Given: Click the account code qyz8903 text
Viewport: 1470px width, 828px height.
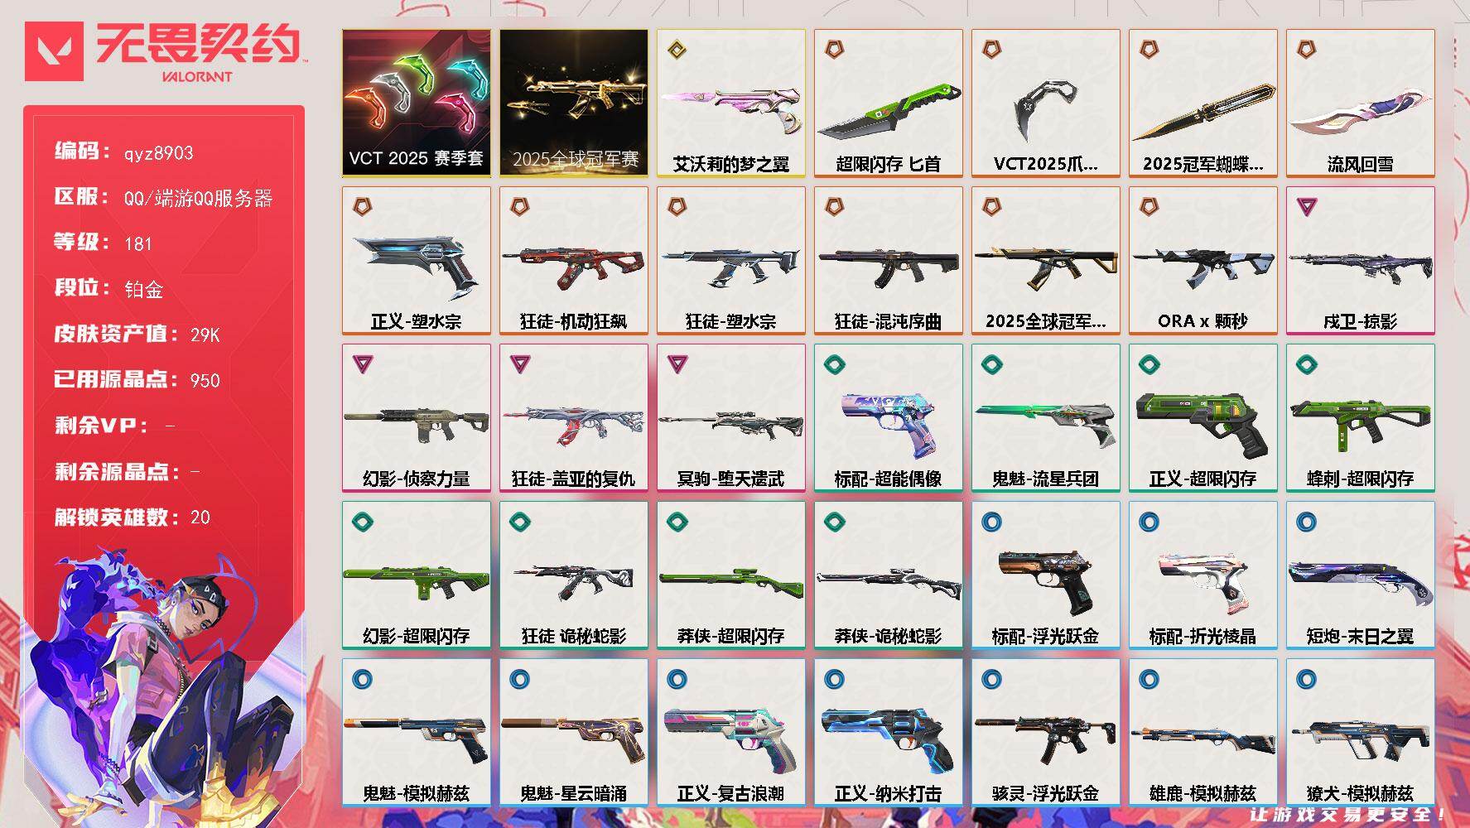Looking at the screenshot, I should coord(158,153).
